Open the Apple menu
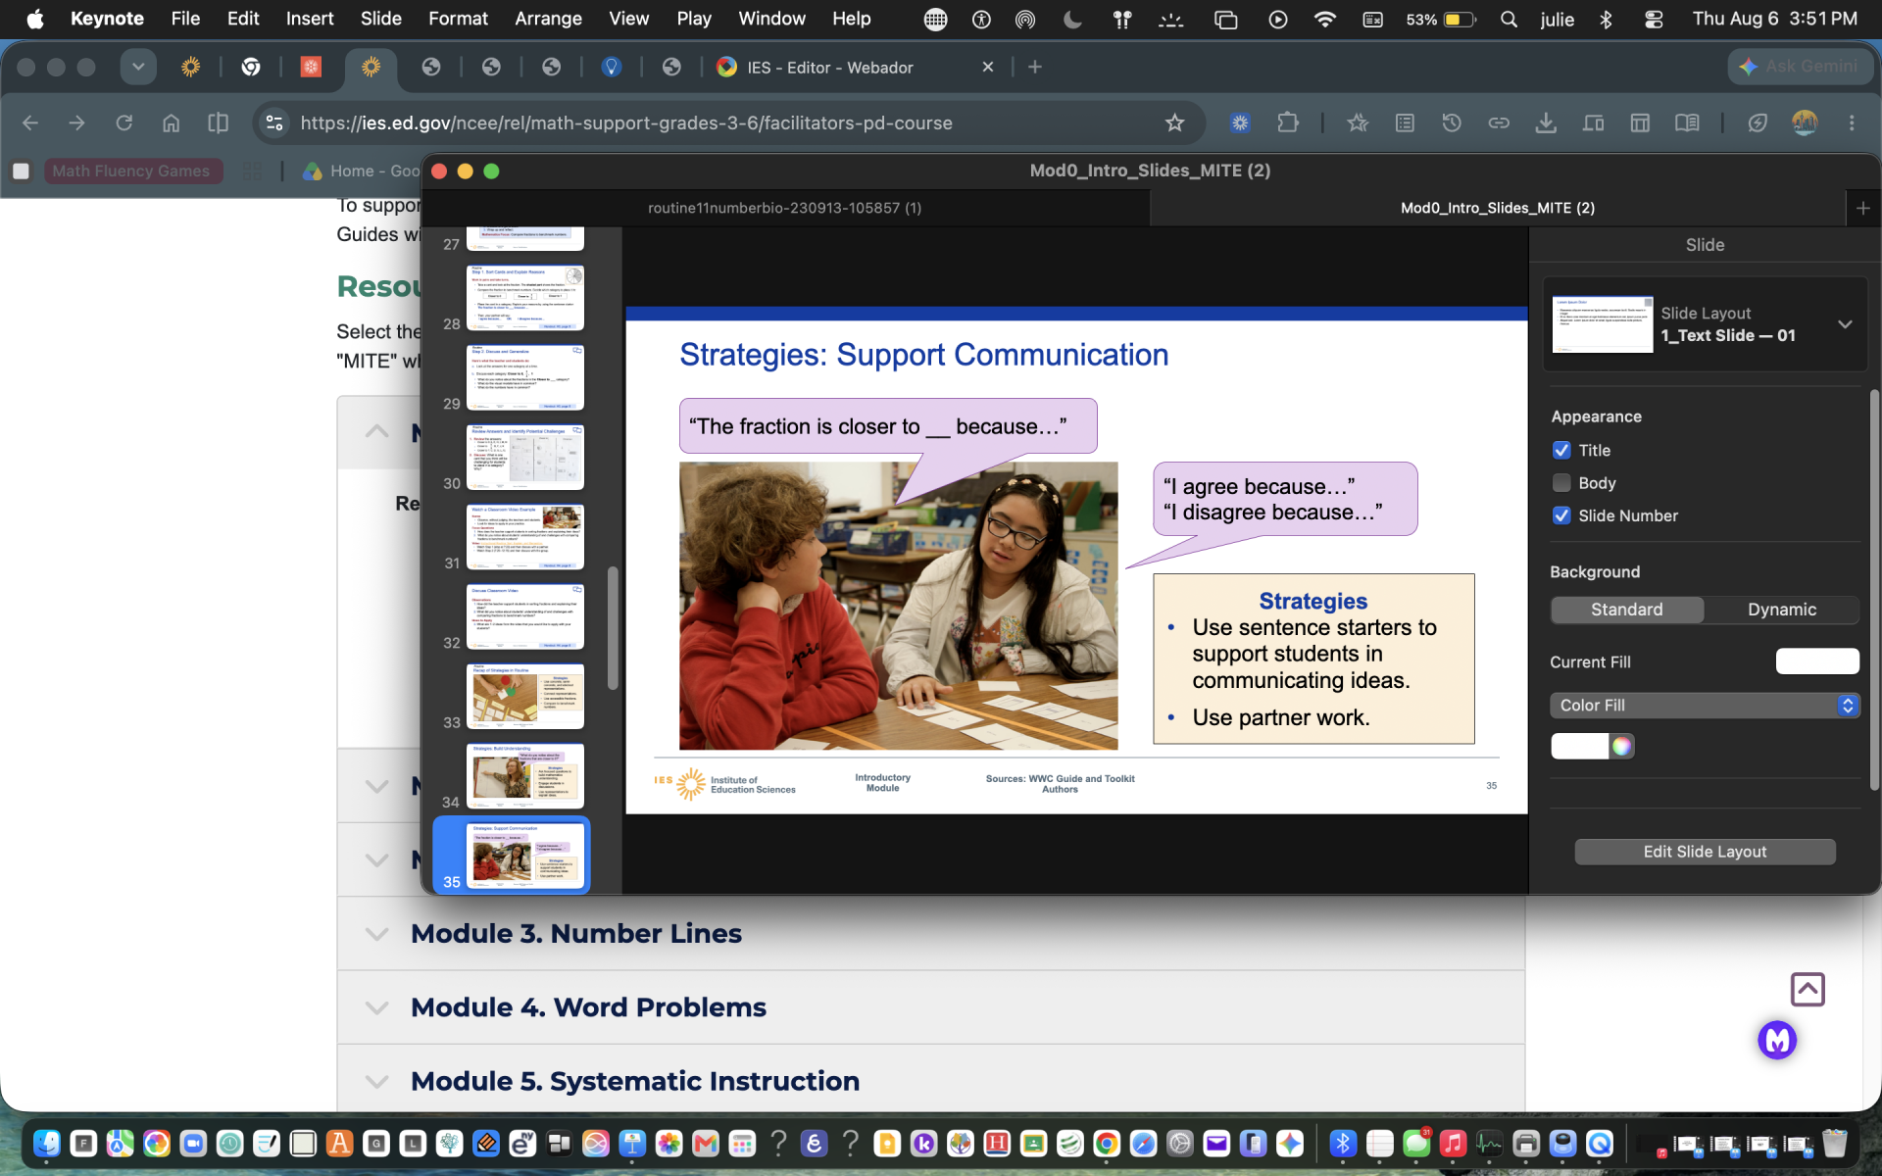Viewport: 1882px width, 1176px height. [35, 19]
